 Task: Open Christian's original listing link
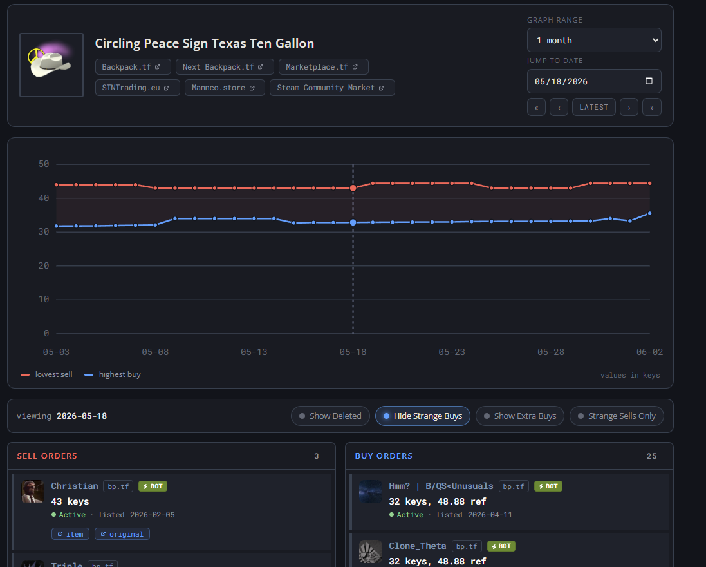coord(122,534)
